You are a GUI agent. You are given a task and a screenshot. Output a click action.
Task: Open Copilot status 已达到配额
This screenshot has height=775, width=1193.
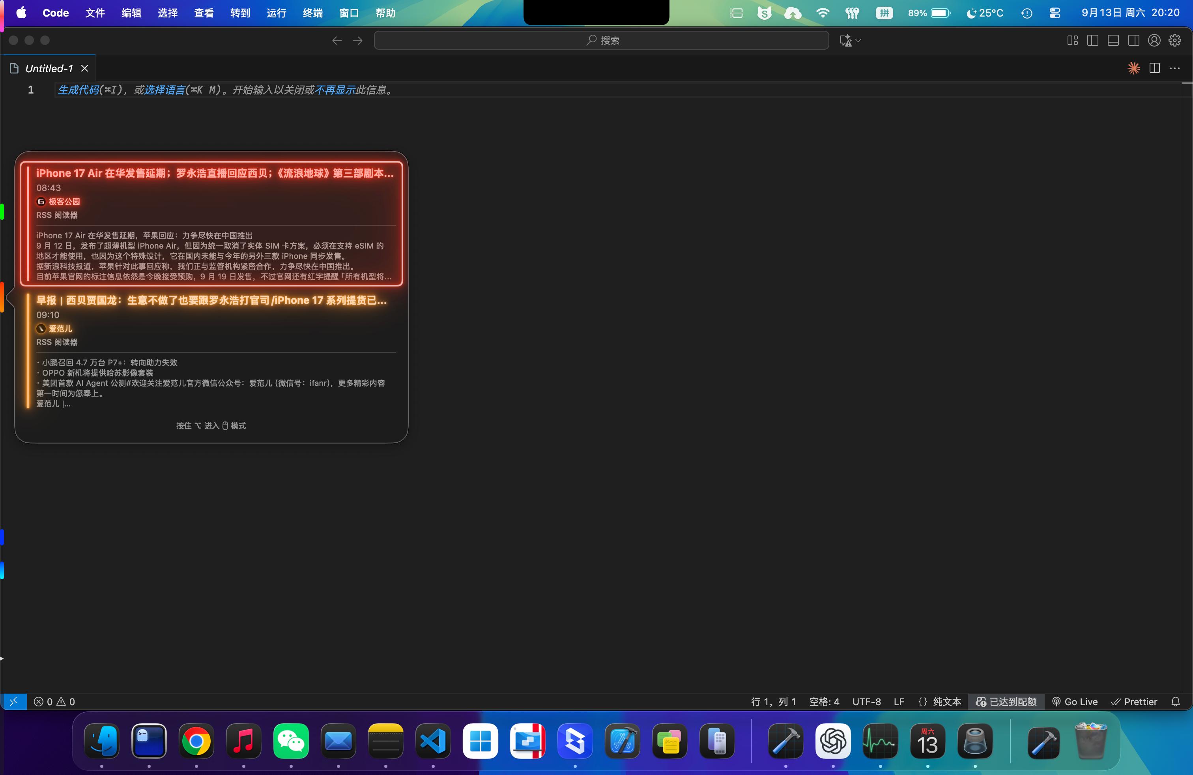(1006, 701)
